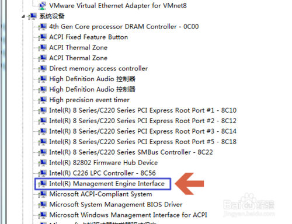This screenshot has height=224, width=292.
Task: Click icon beside Intel(R) Management Engine Interface
Action: pos(42,184)
